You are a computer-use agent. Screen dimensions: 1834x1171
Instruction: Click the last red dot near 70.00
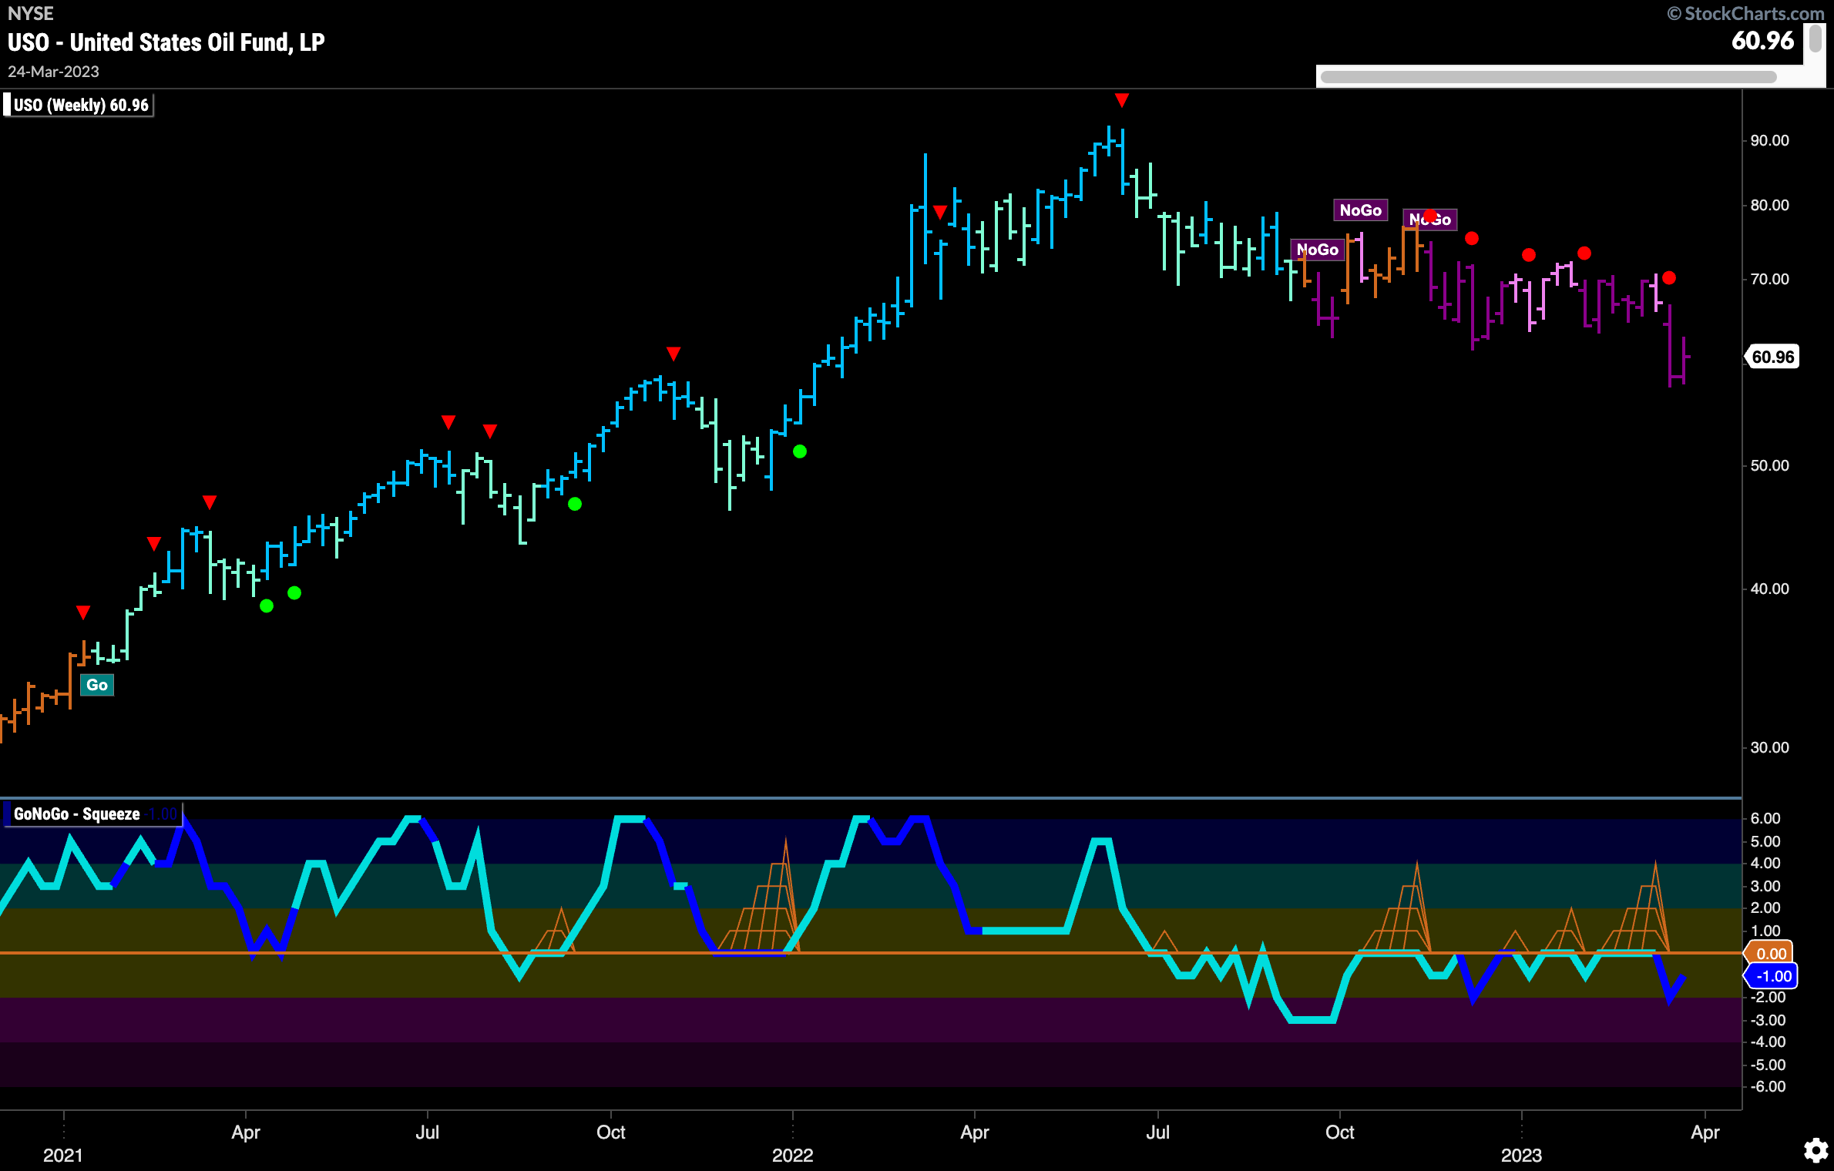coord(1668,278)
